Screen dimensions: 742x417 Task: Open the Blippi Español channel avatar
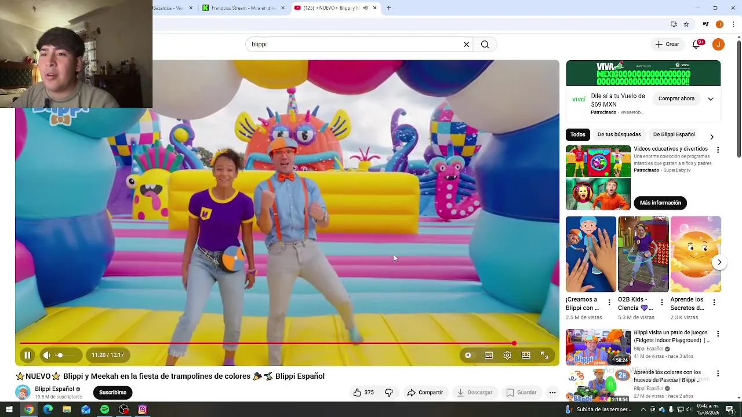click(23, 392)
